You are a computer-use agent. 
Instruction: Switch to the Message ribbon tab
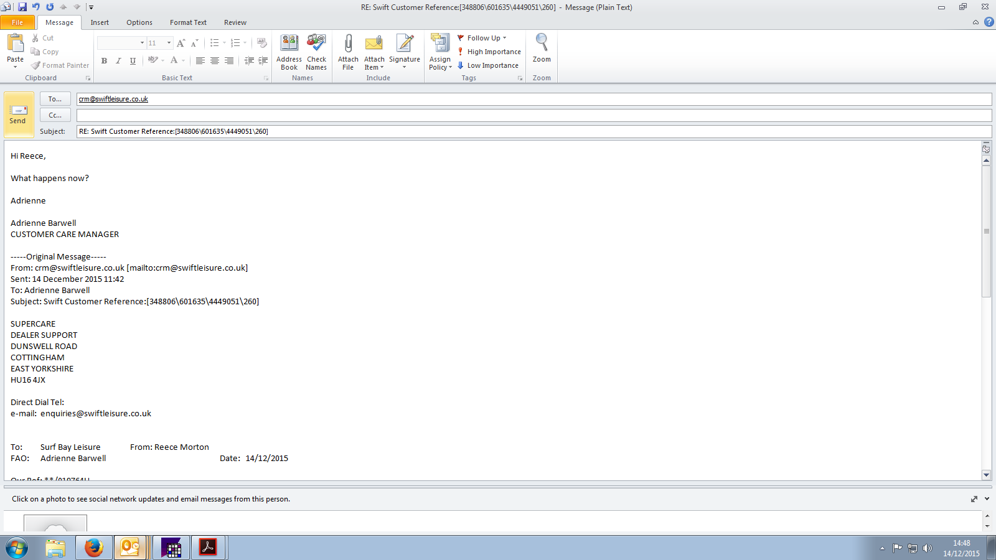click(59, 22)
